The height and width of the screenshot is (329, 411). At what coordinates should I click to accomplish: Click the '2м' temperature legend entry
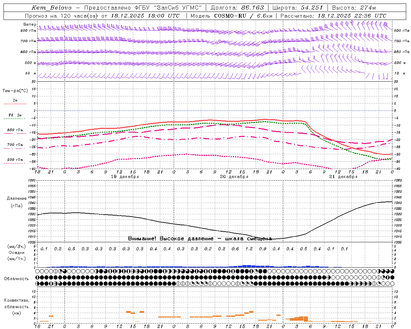[15, 101]
